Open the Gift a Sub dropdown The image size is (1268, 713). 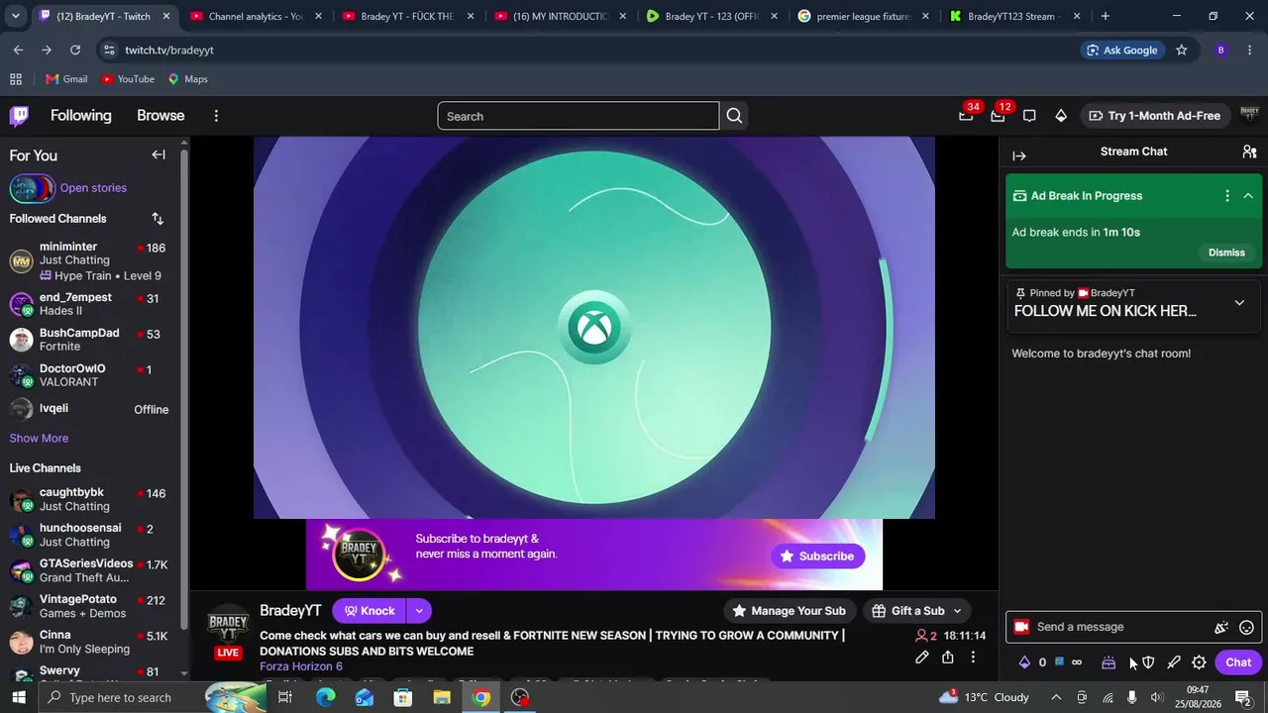pos(917,611)
